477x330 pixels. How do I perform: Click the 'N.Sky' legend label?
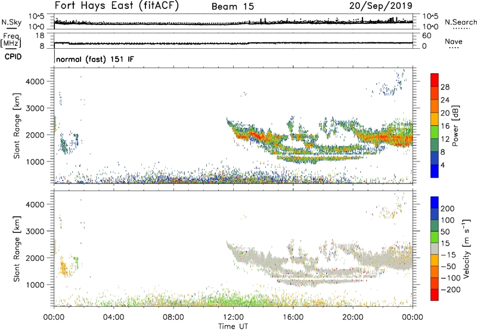[x=11, y=22]
